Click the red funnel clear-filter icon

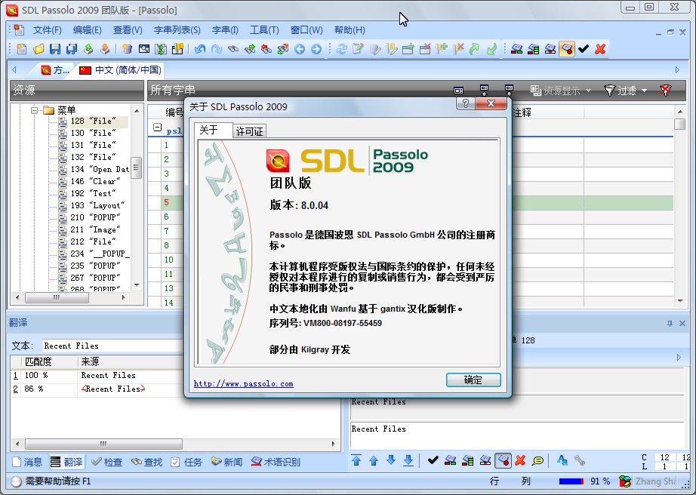(665, 90)
